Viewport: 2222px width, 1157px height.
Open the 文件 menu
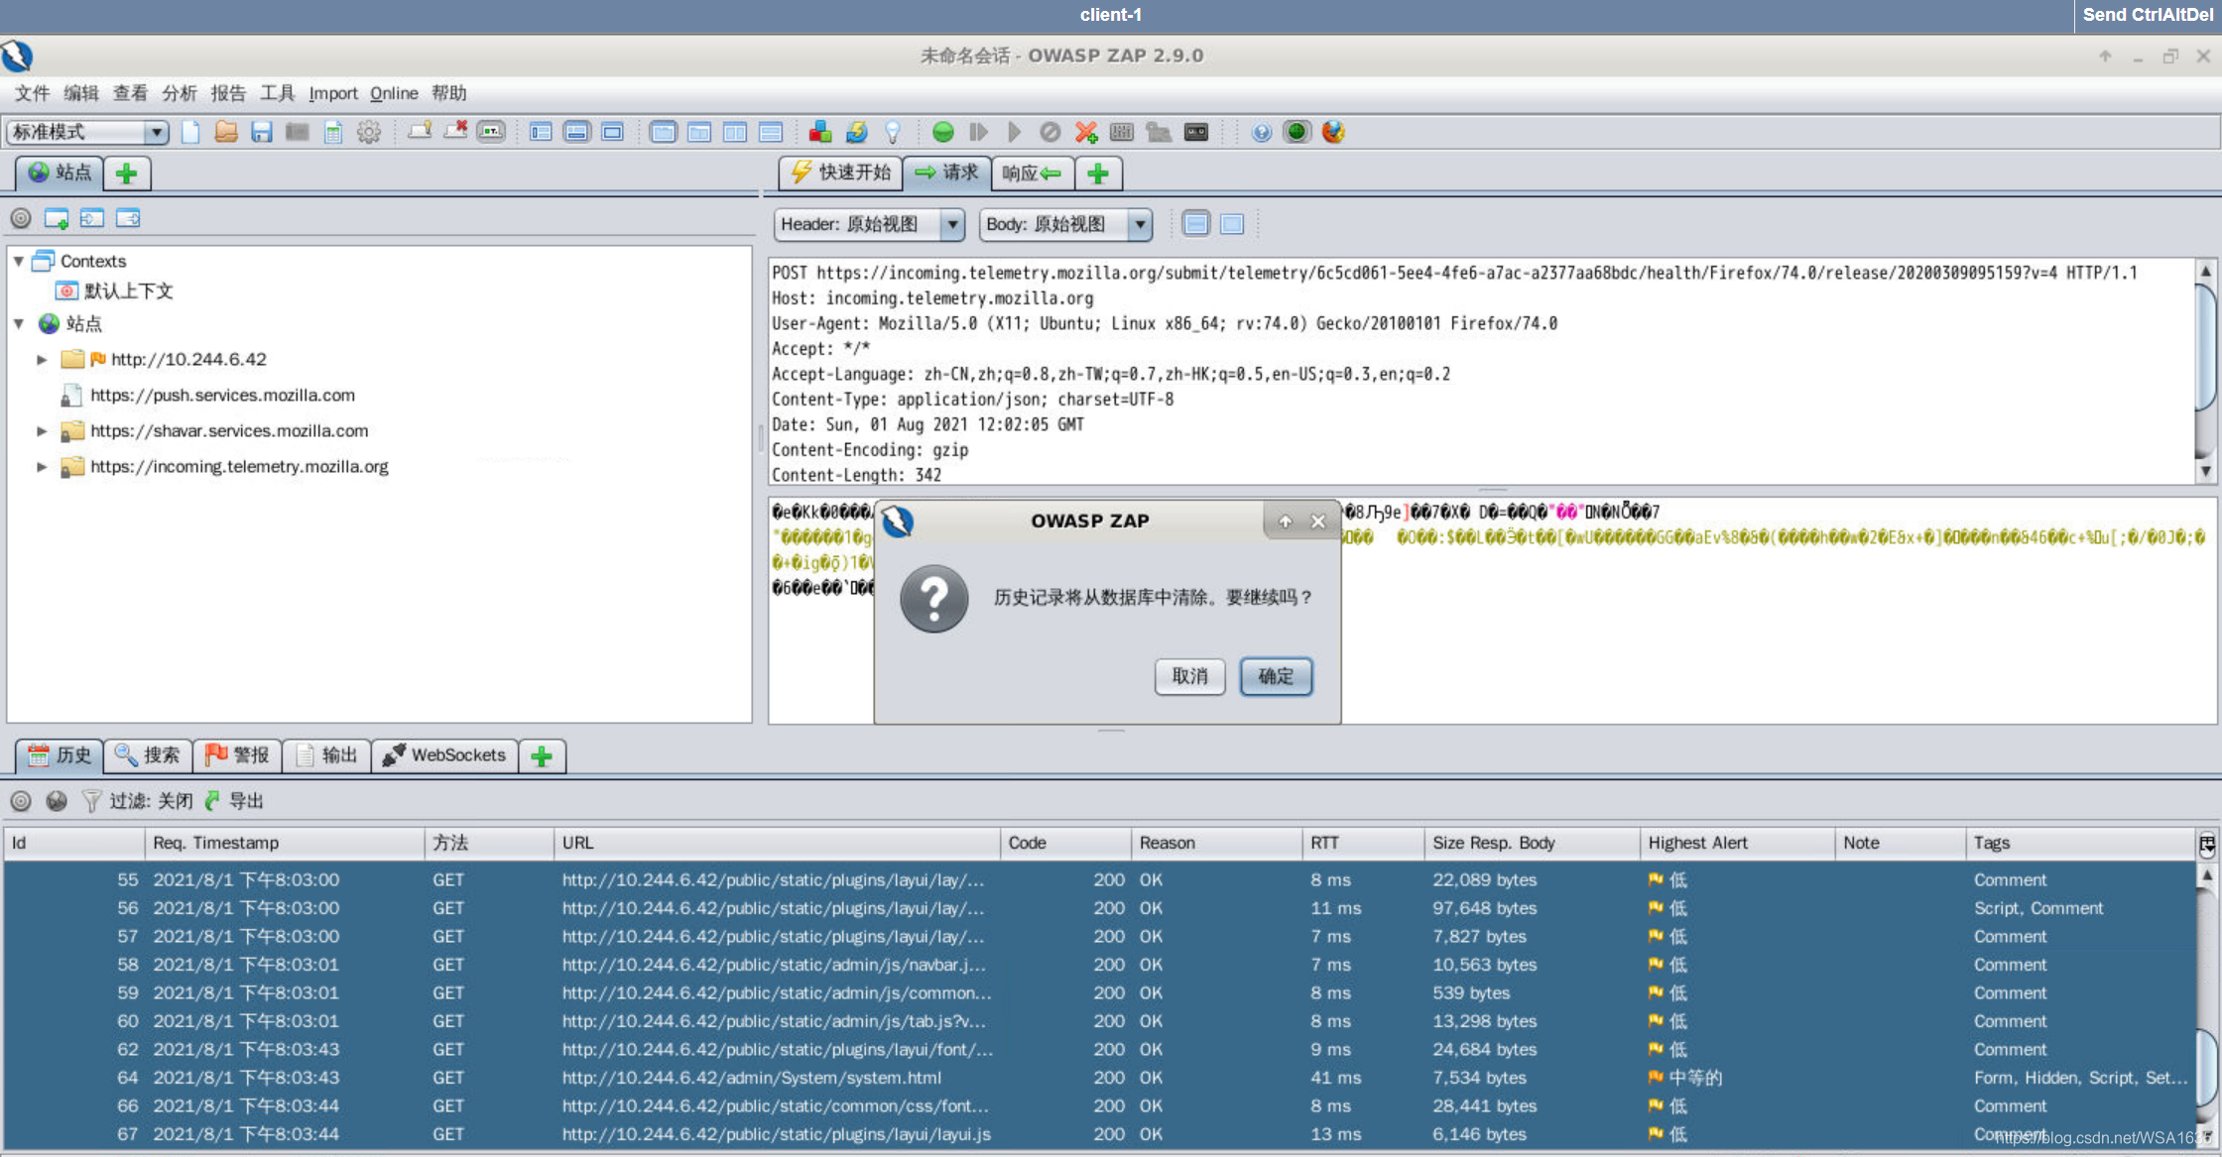coord(32,93)
